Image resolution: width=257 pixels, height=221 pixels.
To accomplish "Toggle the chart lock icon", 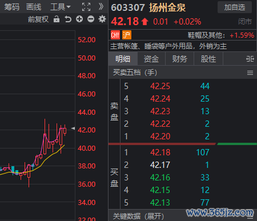I will (x=57, y=19).
